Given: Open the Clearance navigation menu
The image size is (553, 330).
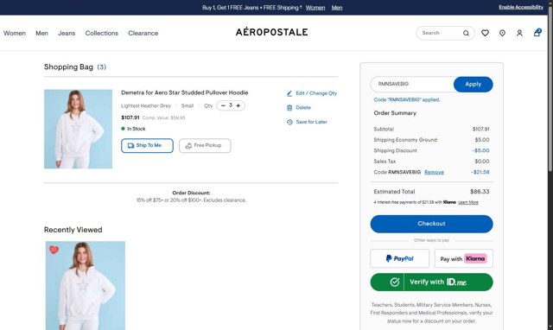Looking at the screenshot, I should pyautogui.click(x=143, y=33).
